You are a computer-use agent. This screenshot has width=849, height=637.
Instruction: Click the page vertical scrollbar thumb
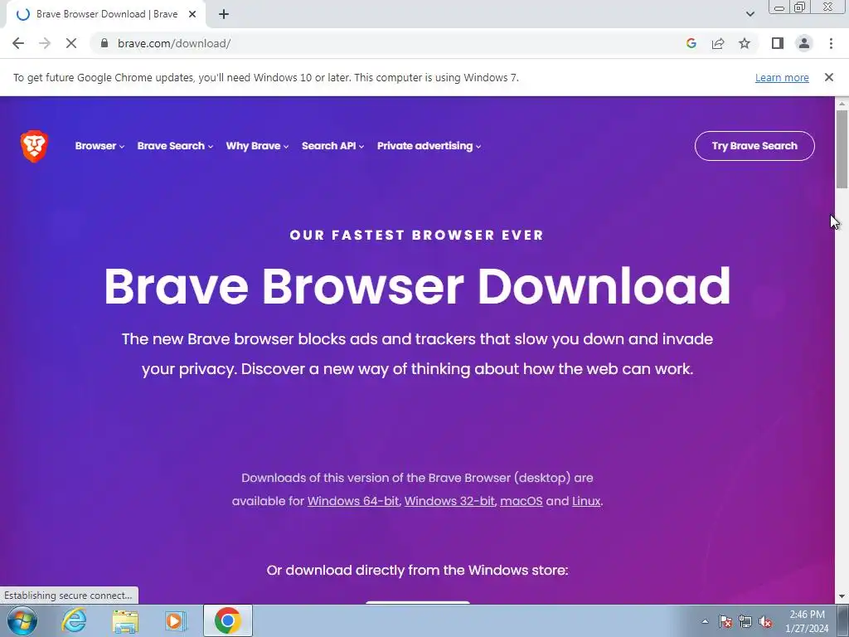coord(842,149)
